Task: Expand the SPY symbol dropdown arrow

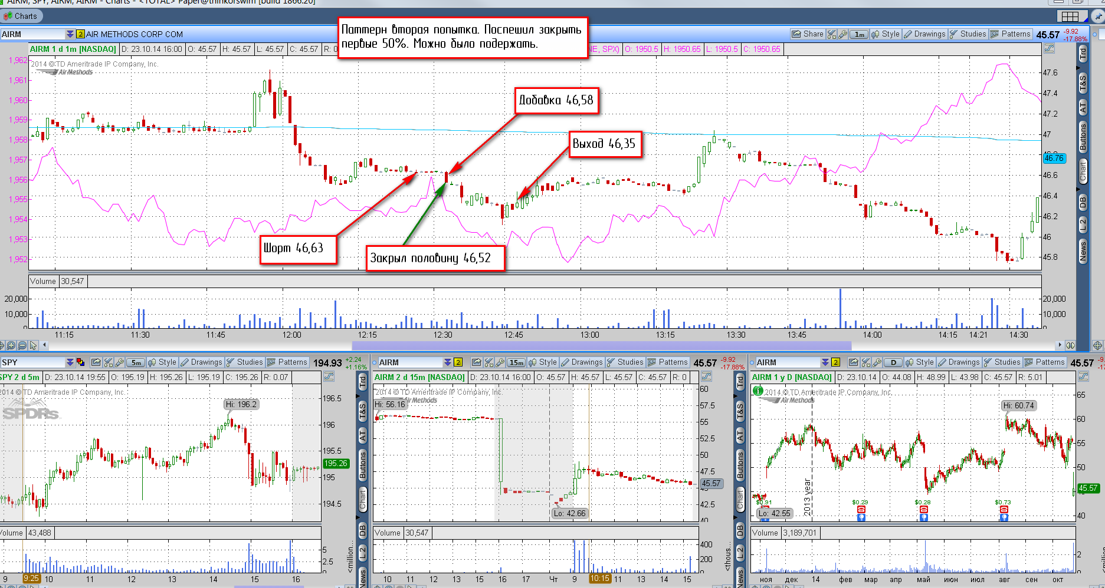Action: (70, 362)
